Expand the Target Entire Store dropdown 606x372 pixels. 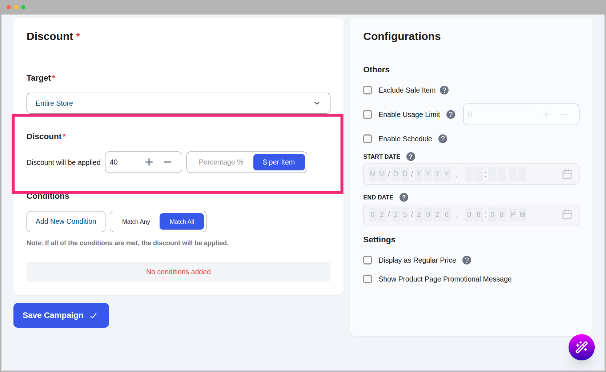pos(178,103)
